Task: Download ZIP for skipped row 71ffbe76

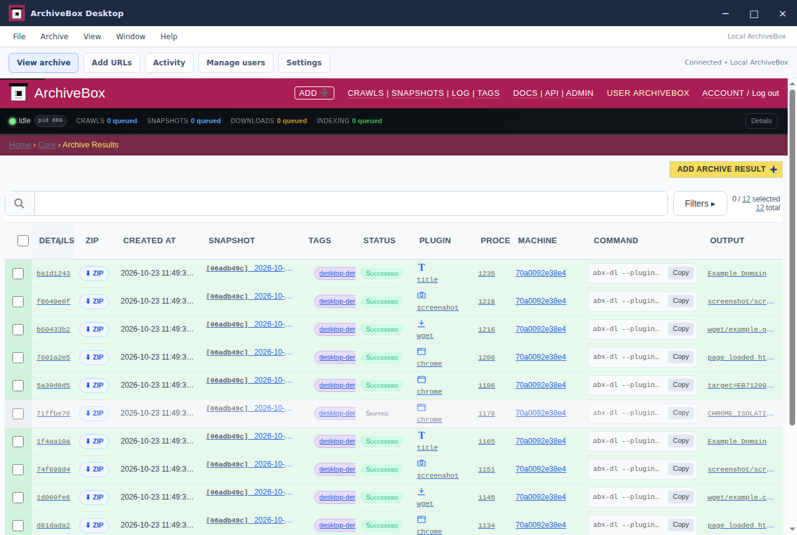Action: [x=94, y=414]
